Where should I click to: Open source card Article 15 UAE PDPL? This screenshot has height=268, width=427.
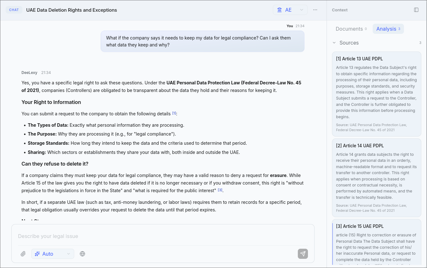point(376,242)
